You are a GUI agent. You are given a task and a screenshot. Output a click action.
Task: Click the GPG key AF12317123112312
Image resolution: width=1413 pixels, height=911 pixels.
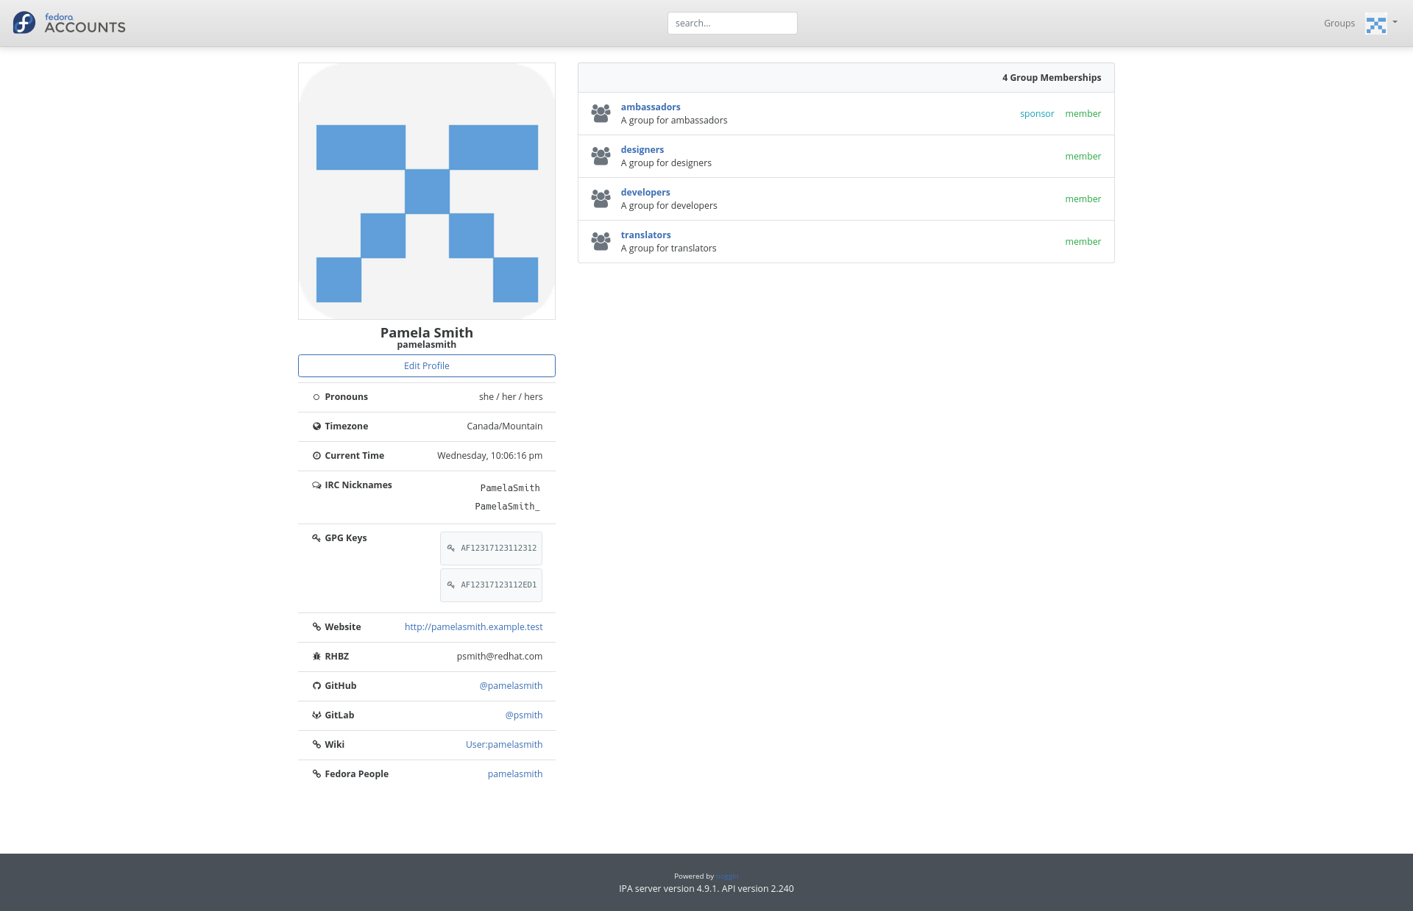pos(491,549)
